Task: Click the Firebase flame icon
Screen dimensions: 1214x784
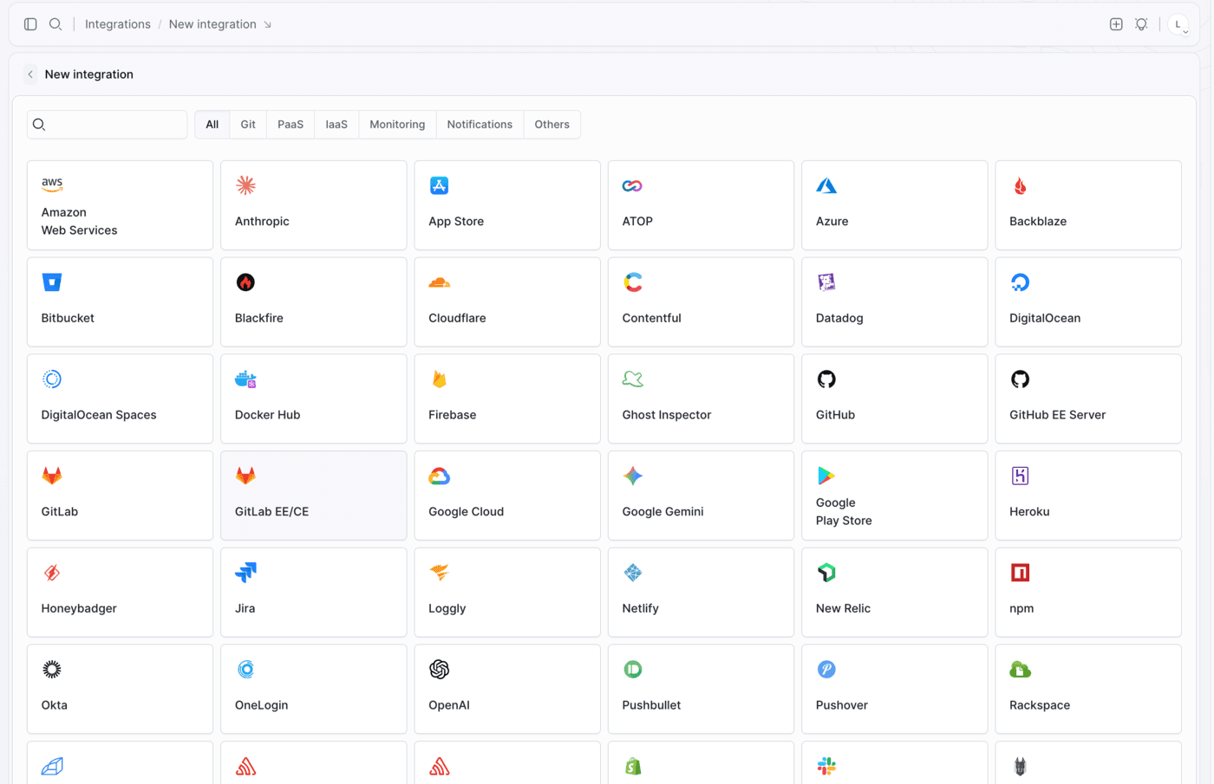Action: [x=440, y=379]
